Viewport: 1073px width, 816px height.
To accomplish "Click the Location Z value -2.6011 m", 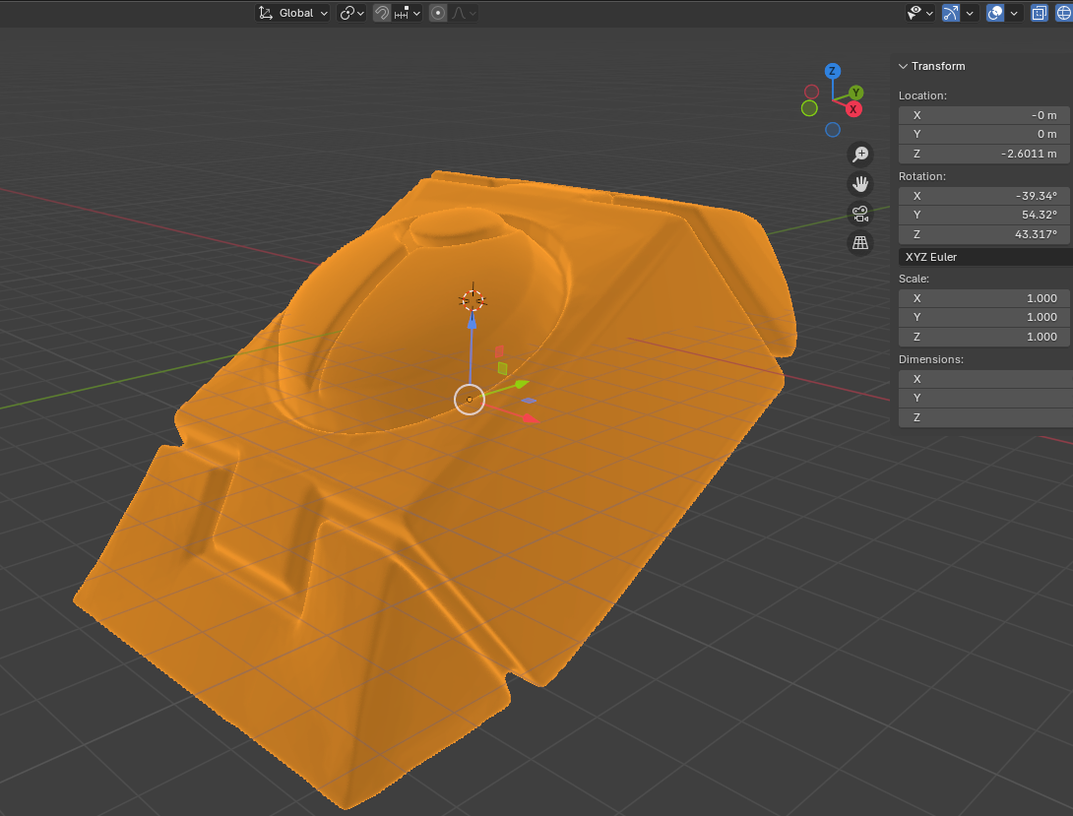I will pyautogui.click(x=1029, y=154).
